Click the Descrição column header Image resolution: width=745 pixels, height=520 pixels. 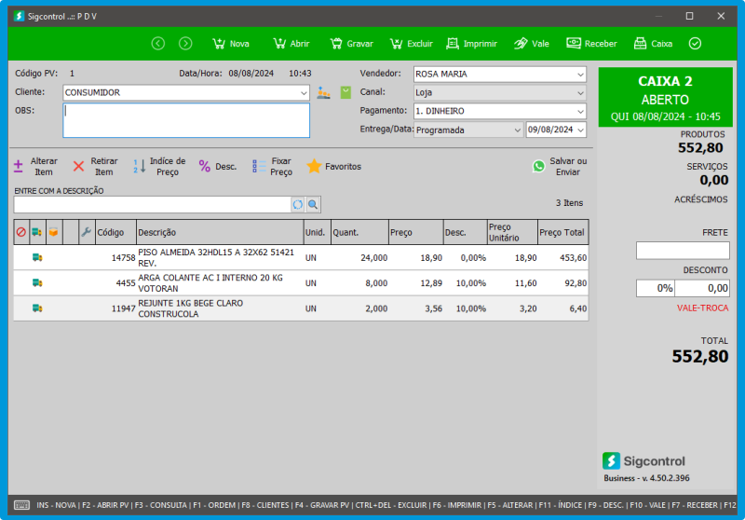(x=219, y=232)
